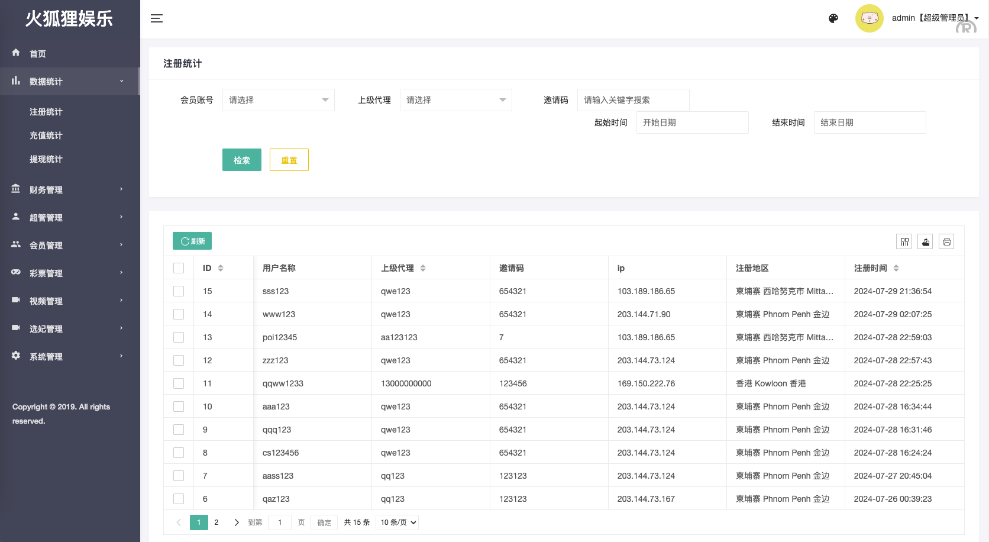Change the 10 条/页 page size dropdown
The height and width of the screenshot is (542, 989).
point(398,522)
